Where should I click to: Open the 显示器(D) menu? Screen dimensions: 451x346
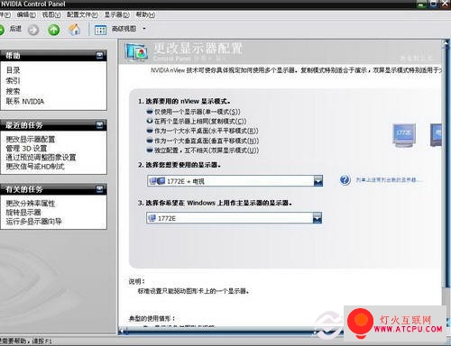point(117,14)
